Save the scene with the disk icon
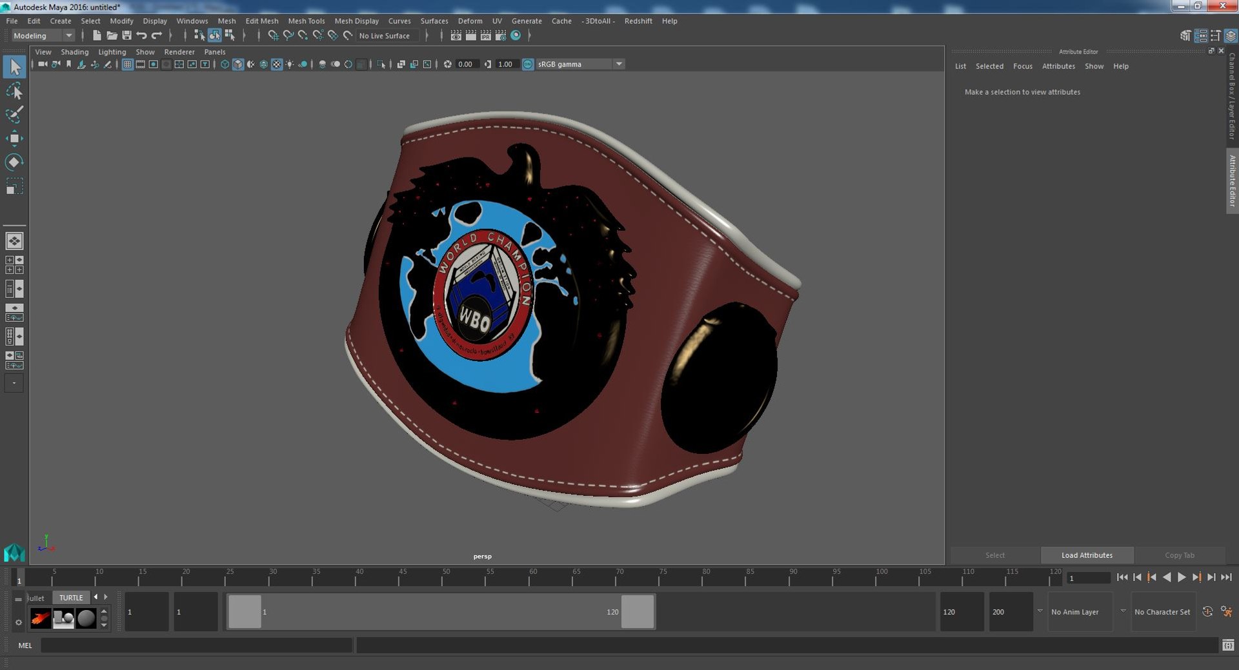1239x670 pixels. point(126,35)
